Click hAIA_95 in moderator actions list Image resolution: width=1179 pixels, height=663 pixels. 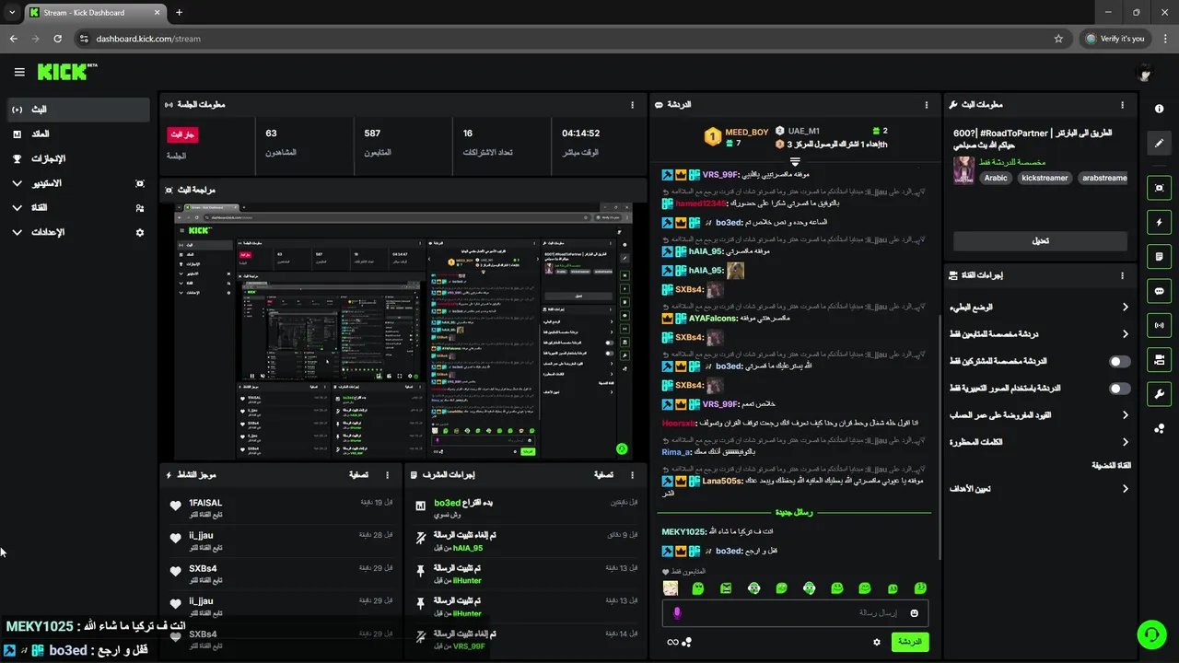(x=467, y=548)
